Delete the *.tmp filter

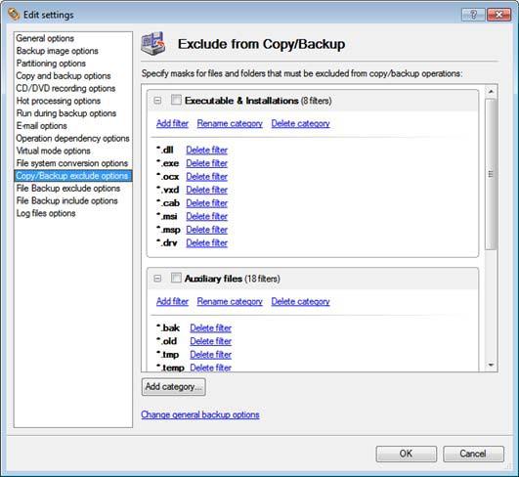tap(211, 355)
